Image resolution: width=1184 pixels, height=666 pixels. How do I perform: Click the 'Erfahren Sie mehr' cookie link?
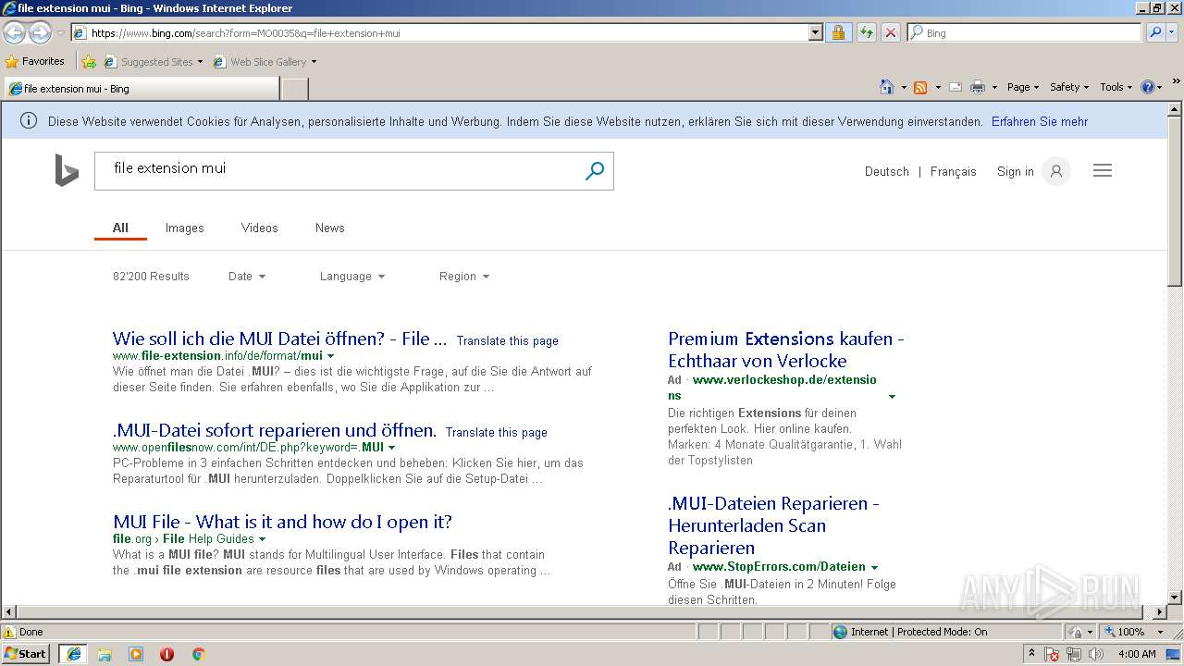click(1040, 121)
